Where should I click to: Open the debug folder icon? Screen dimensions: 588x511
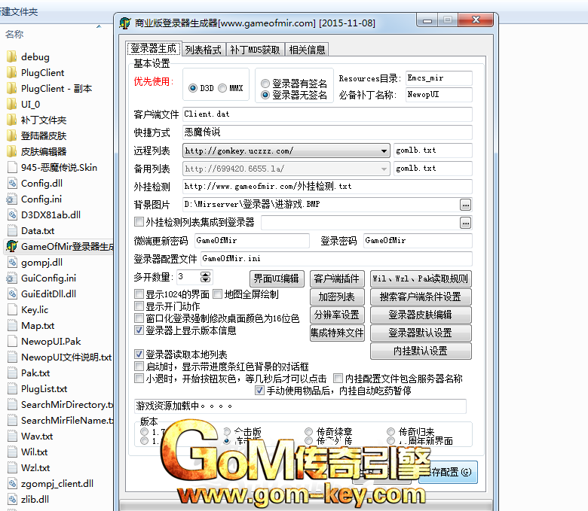(12, 57)
